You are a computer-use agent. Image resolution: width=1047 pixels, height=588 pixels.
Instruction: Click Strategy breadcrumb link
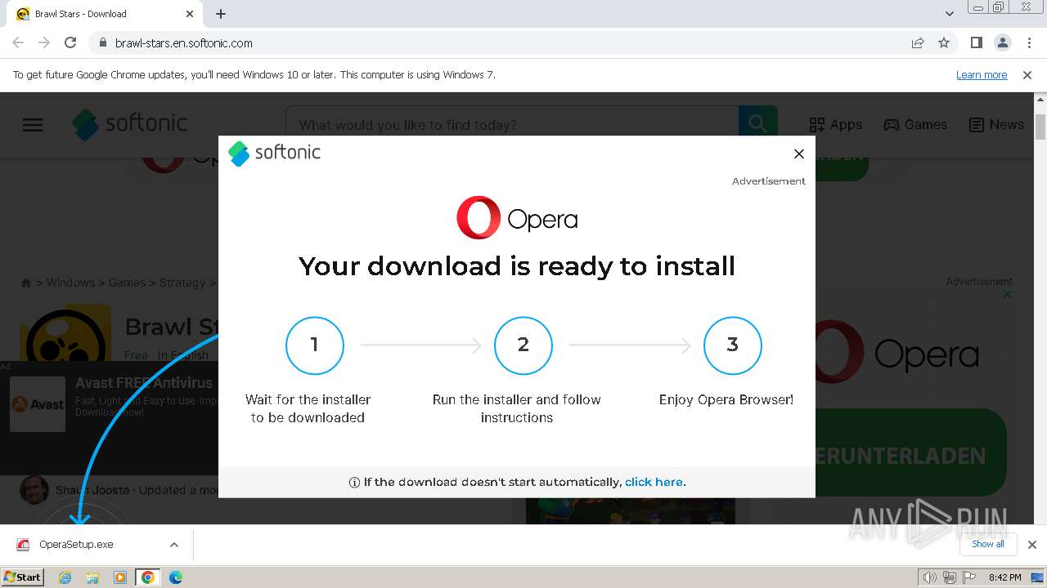[182, 283]
